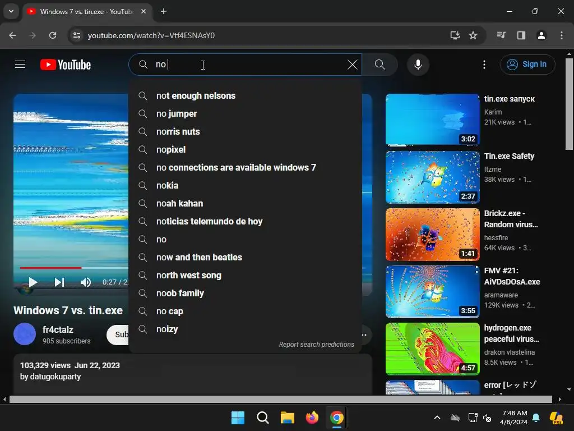Open the tin.exe запуск video thumbnail
The height and width of the screenshot is (431, 574).
coord(432,120)
